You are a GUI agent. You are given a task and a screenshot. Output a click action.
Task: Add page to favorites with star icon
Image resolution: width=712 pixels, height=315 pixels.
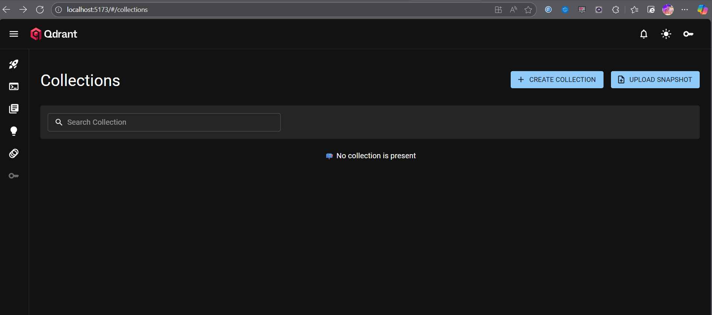[528, 10]
